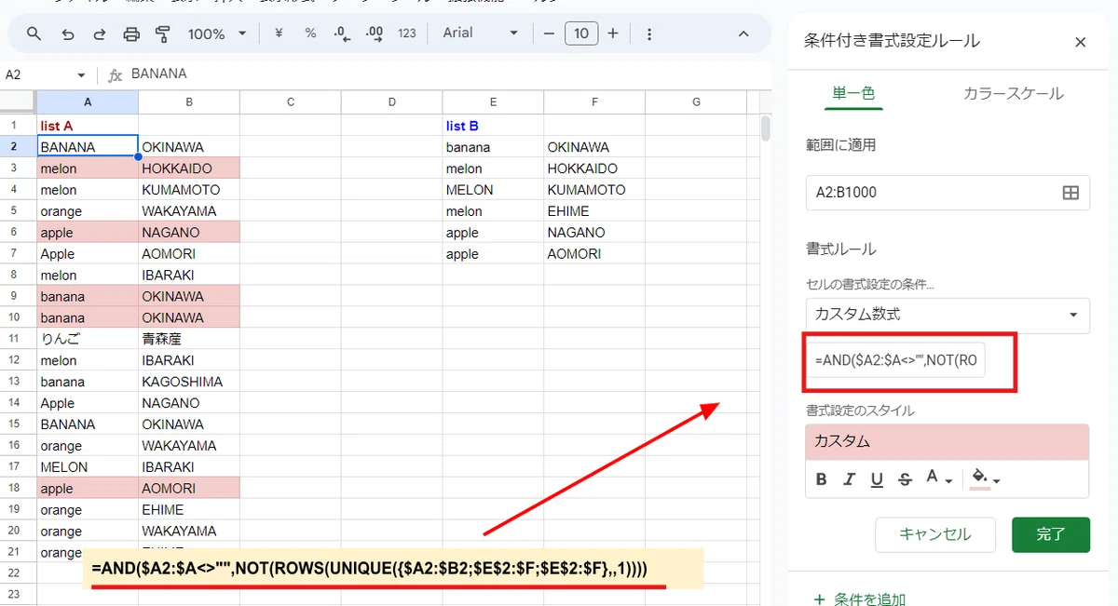Collapse the toolbar with the up chevron

(x=743, y=34)
